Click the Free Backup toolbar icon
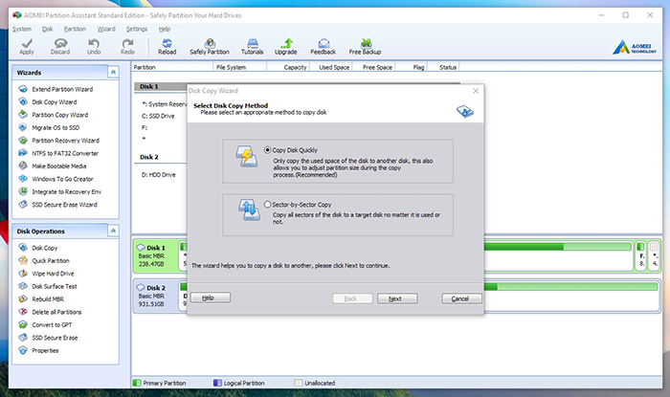670x397 pixels. [365, 47]
